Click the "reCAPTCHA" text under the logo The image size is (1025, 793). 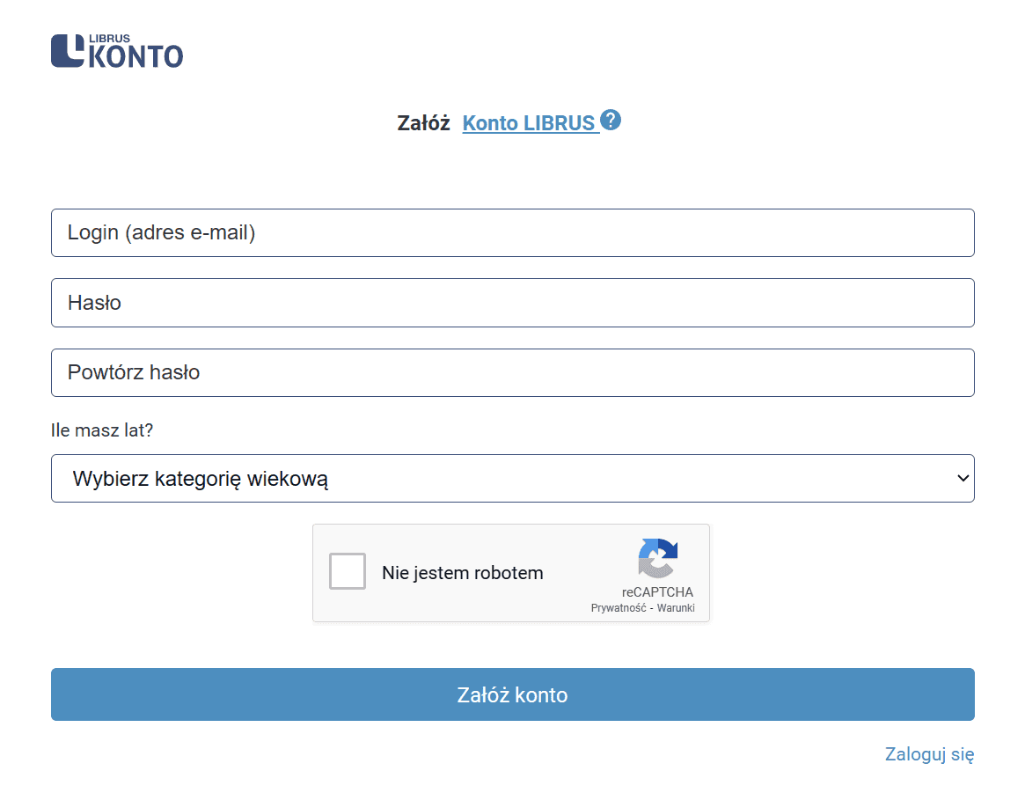click(657, 592)
